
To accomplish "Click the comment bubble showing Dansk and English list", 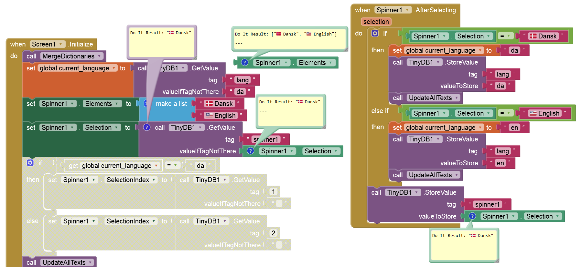I will point(289,39).
